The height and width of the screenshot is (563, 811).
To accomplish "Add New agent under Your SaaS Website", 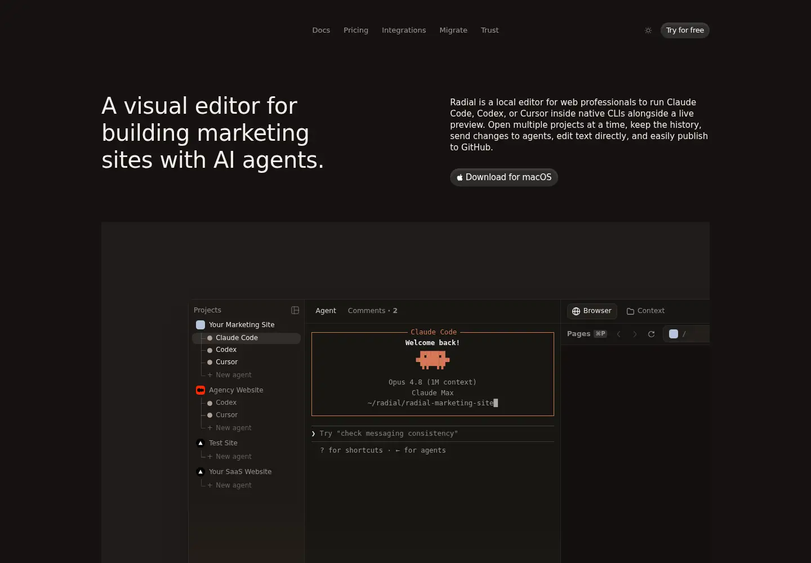I will point(230,485).
